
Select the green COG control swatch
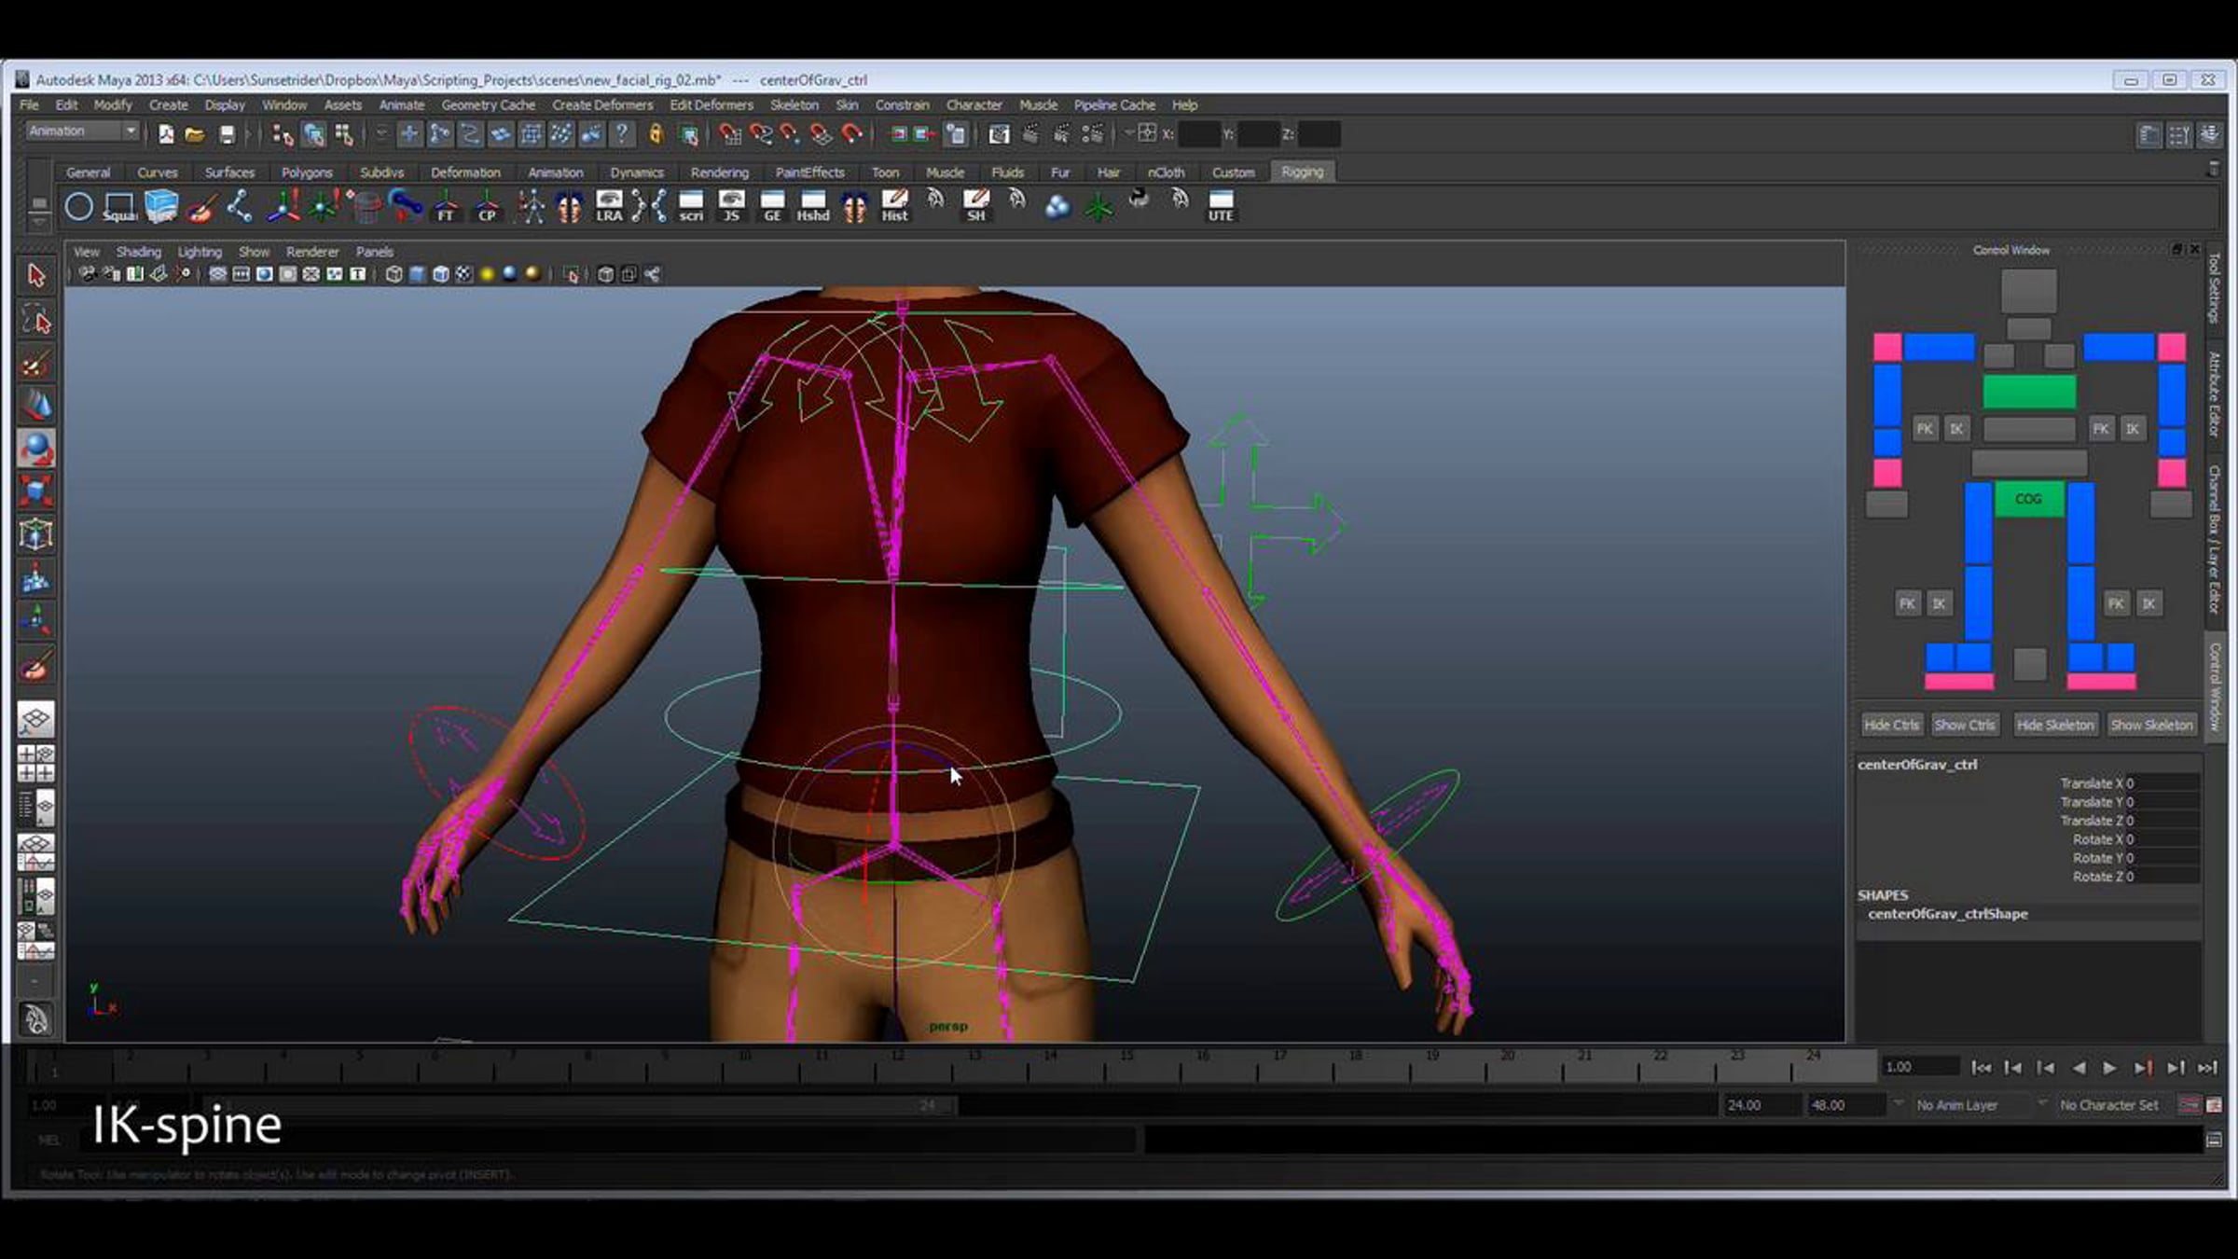(2028, 499)
